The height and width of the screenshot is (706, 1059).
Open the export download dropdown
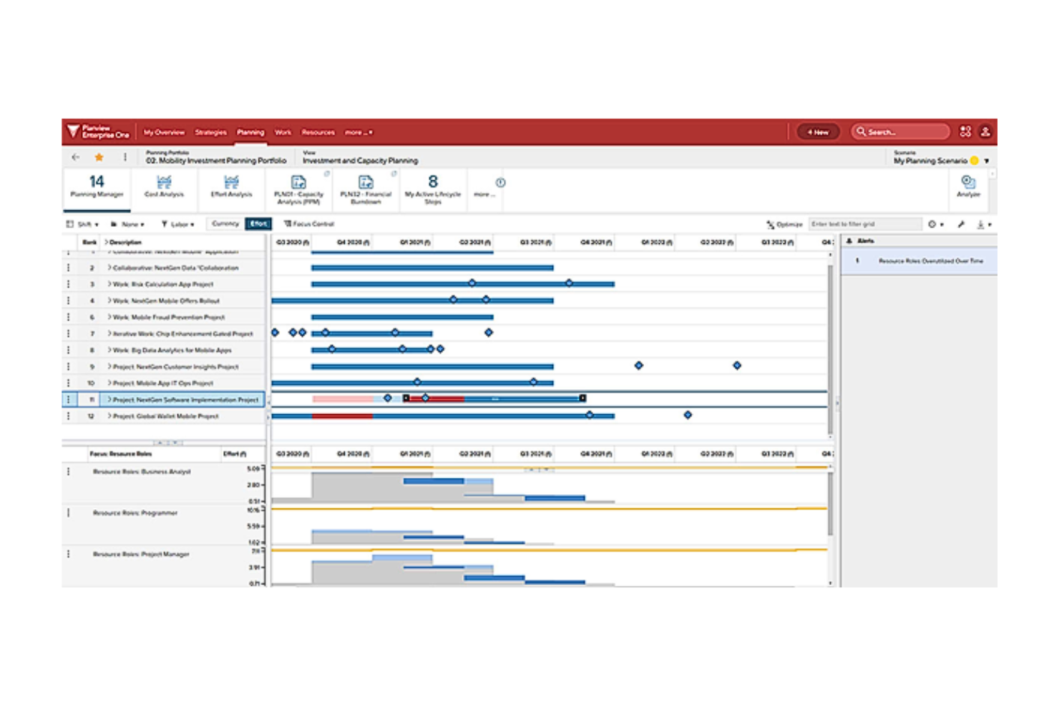[985, 225]
